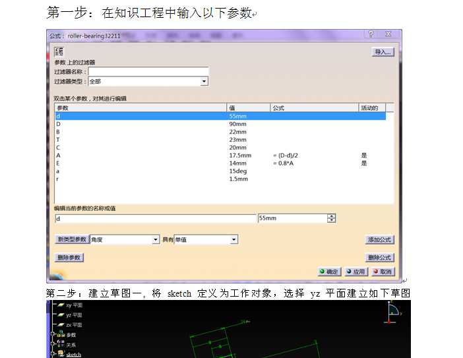The image size is (463, 358).
Task: Click the 导入... import button
Action: 383,51
